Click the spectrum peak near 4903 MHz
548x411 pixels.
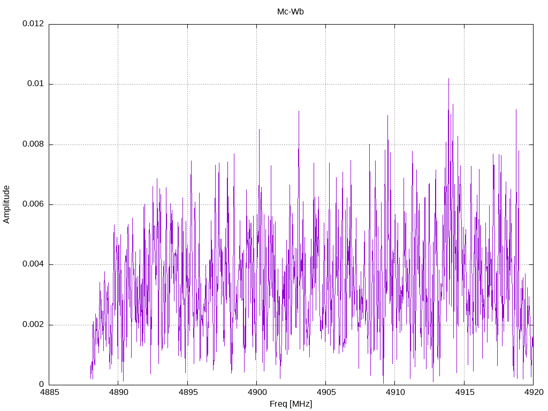299,111
